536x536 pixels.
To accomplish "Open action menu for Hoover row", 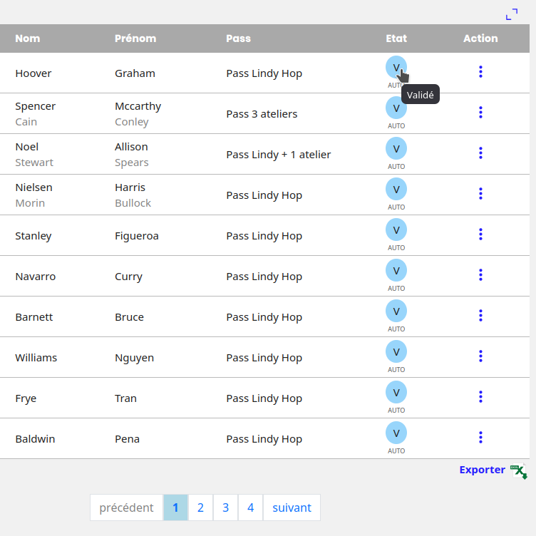I will pos(480,72).
